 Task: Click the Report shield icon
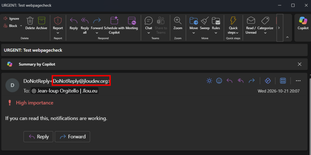[x=58, y=21]
